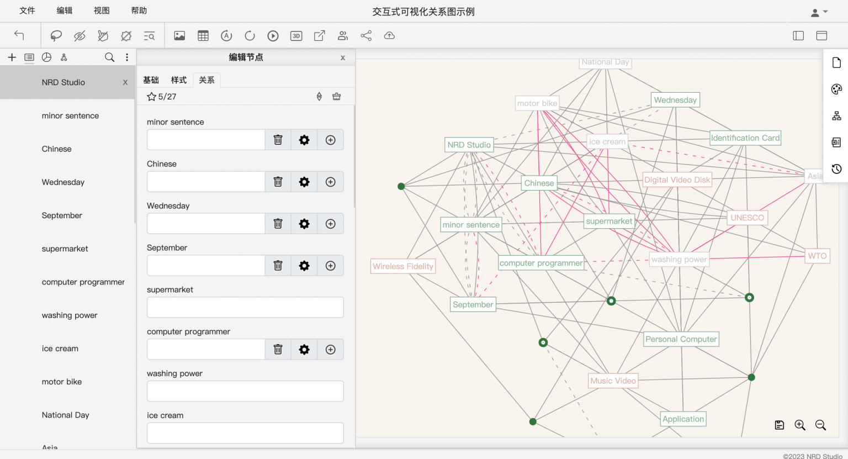Toggle hidden elements with eye-slash icon

click(79, 36)
